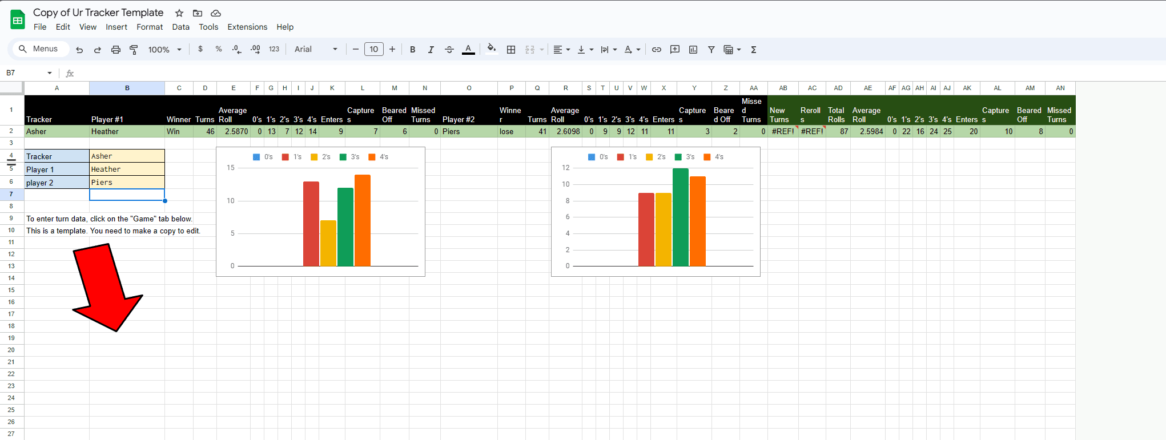The image size is (1166, 440).
Task: Toggle bold formatting
Action: pyautogui.click(x=412, y=50)
